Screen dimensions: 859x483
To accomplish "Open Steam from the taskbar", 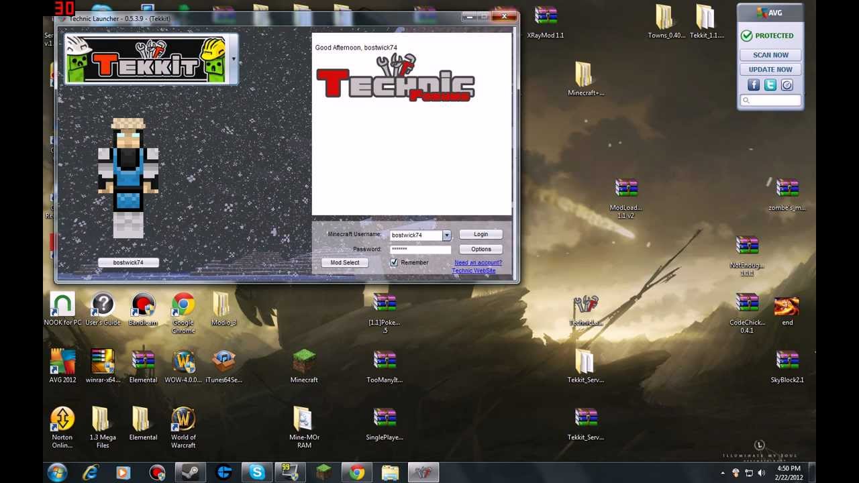I will point(190,472).
